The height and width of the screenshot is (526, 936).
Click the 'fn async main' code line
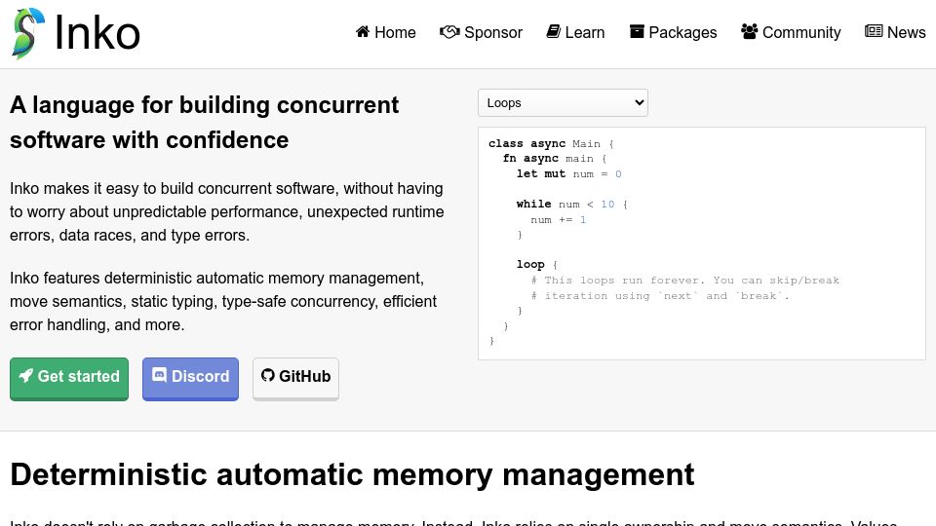pos(555,159)
